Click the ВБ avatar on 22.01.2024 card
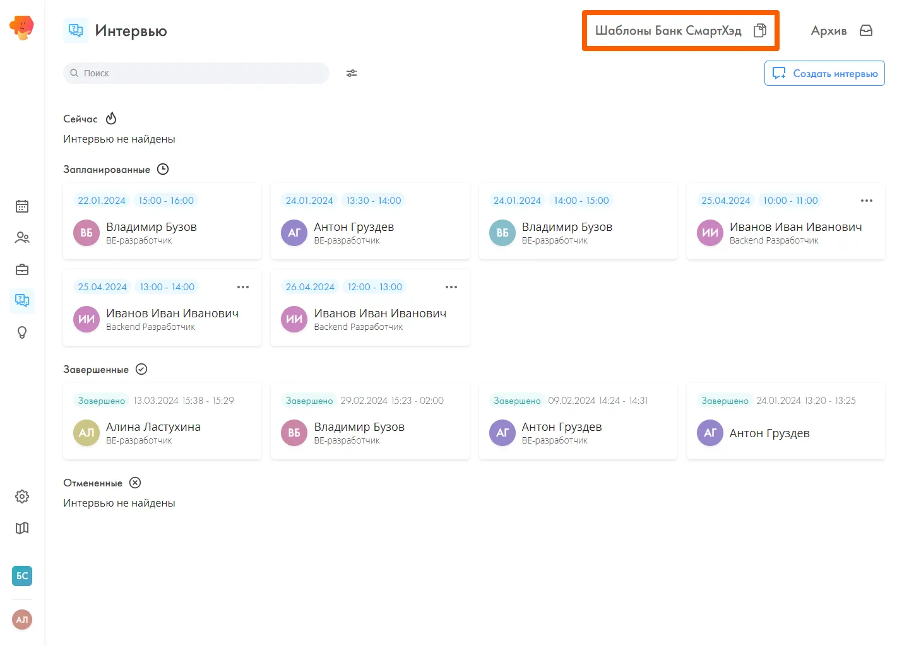 (86, 233)
